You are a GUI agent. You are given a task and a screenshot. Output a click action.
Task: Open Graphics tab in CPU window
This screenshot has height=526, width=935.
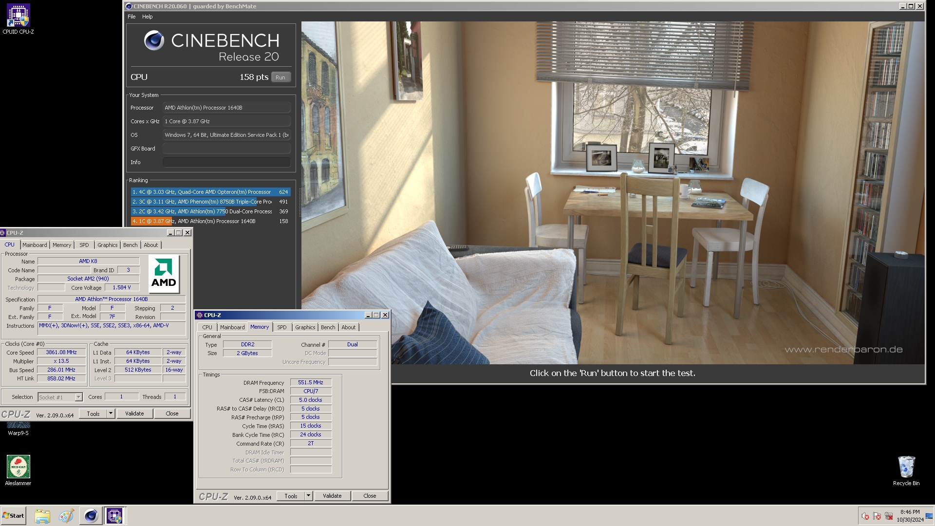107,245
